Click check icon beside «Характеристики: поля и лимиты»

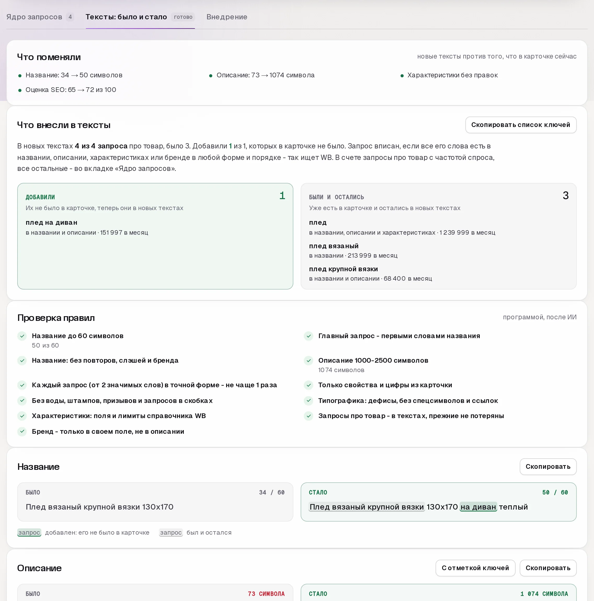pos(22,416)
